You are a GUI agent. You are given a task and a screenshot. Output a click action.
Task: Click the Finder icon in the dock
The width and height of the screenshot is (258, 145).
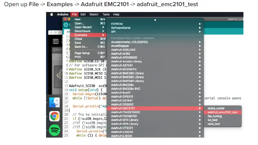(x=55, y=102)
